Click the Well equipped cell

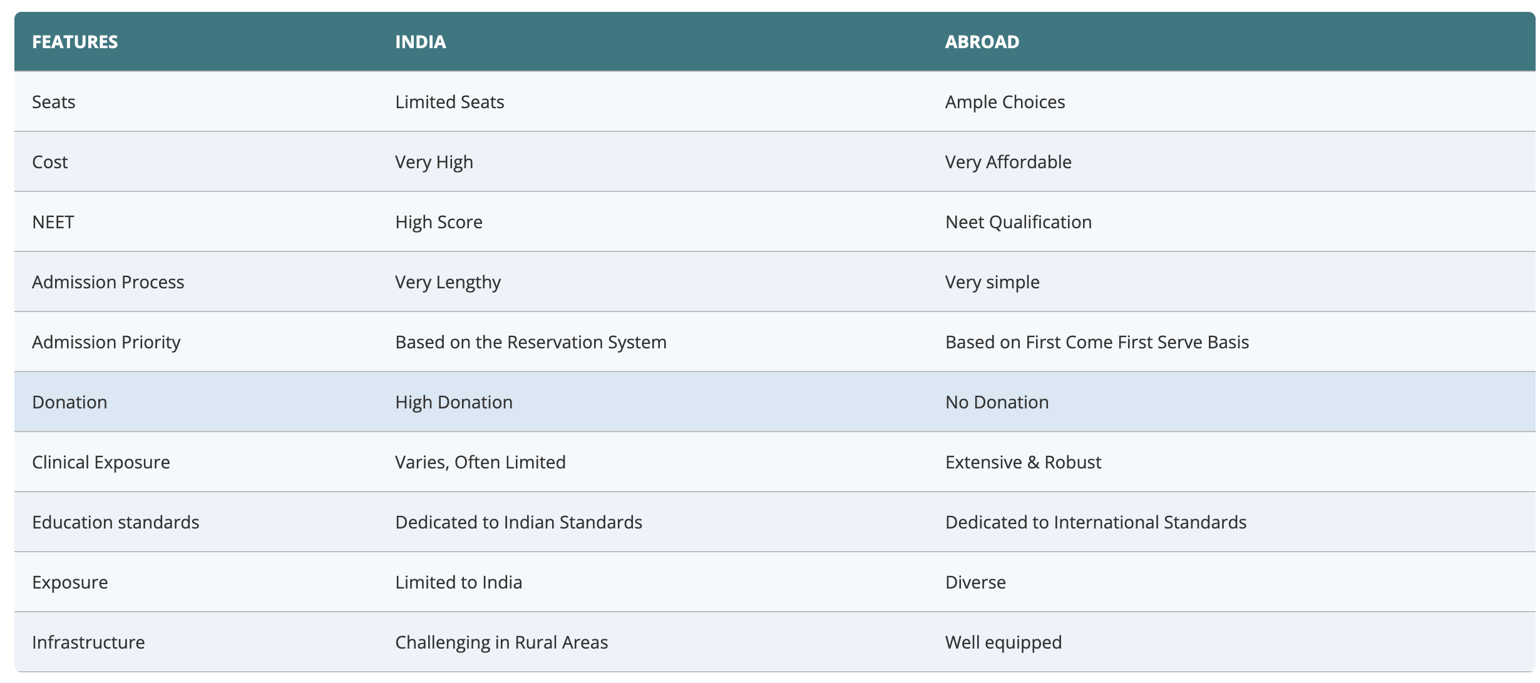(x=1003, y=642)
